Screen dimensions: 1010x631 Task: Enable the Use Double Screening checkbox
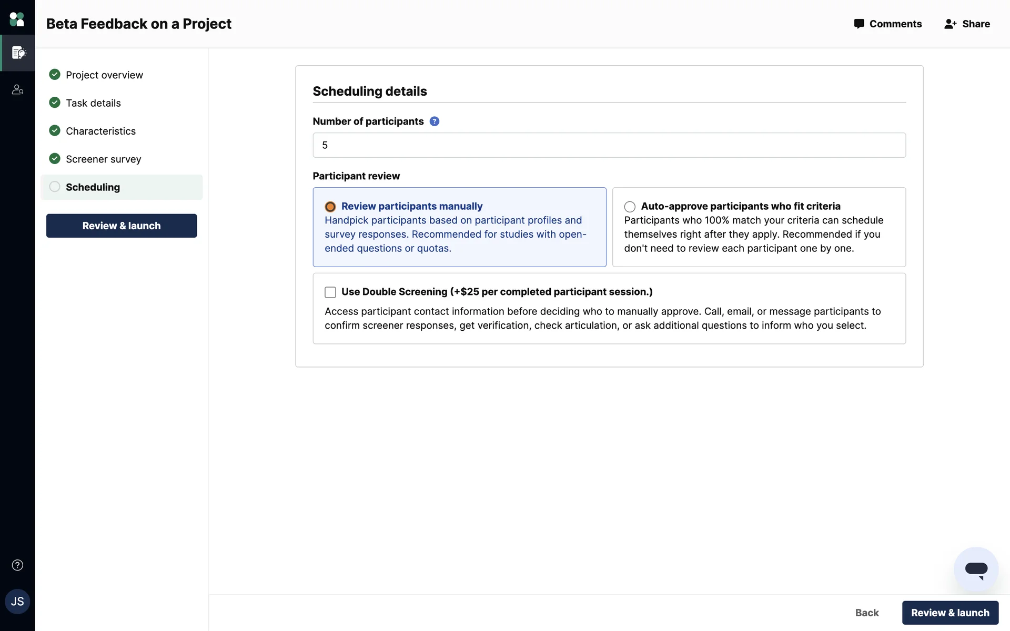(330, 292)
